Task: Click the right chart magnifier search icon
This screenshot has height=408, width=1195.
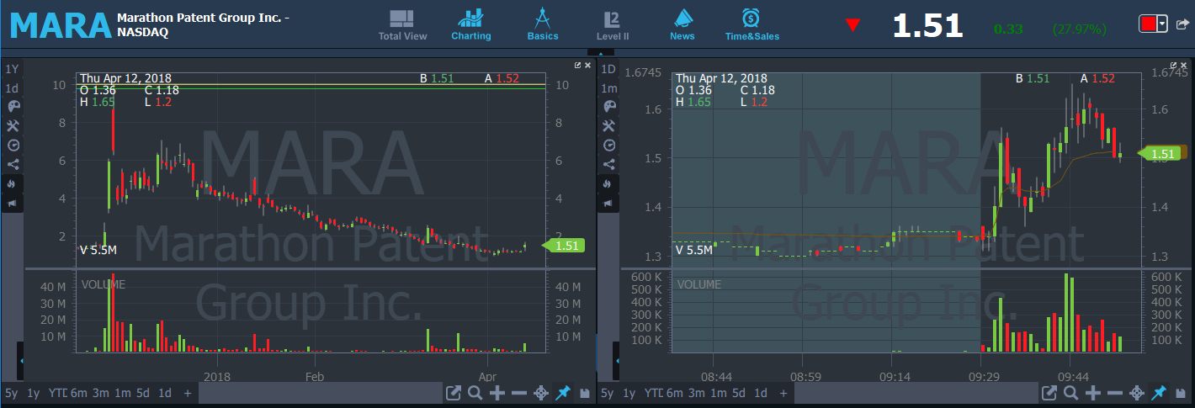Action: 1070,393
